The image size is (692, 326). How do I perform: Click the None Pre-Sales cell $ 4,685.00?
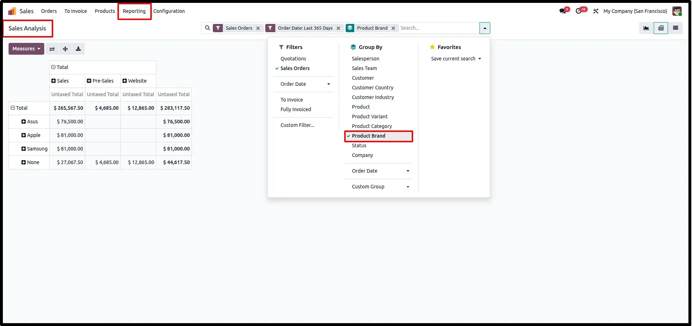click(x=103, y=162)
